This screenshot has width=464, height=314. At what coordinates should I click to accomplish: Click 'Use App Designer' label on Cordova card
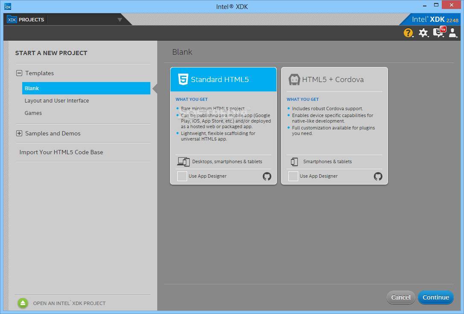pos(318,176)
